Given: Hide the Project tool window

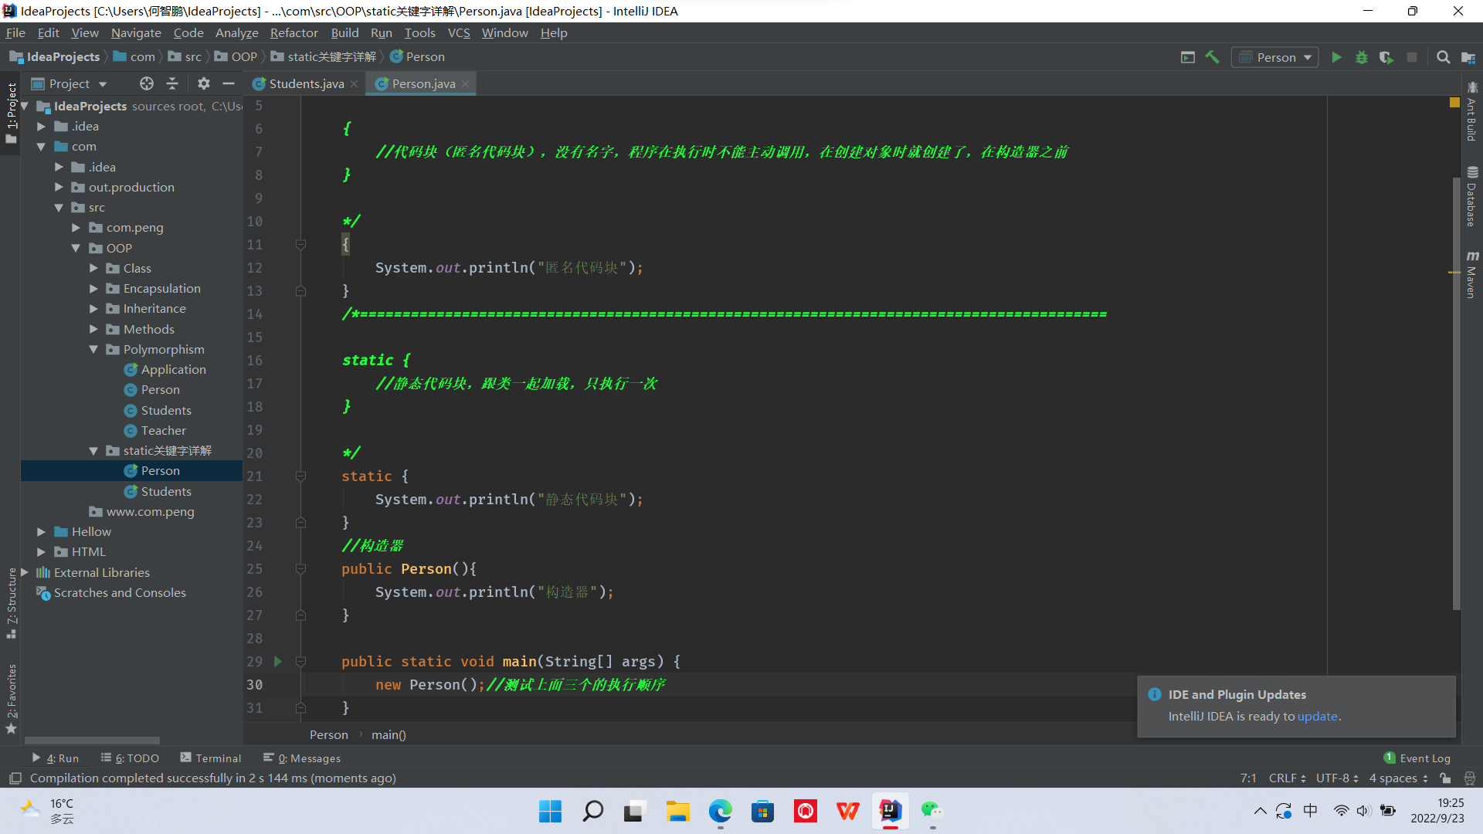Looking at the screenshot, I should click(x=229, y=83).
